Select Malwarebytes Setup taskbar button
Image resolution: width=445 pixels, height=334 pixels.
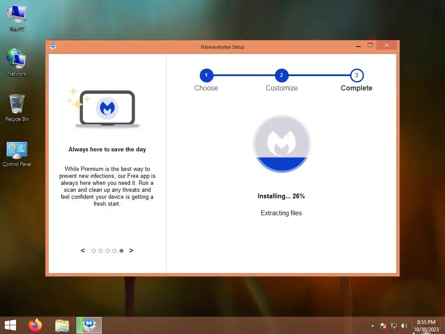[89, 325]
